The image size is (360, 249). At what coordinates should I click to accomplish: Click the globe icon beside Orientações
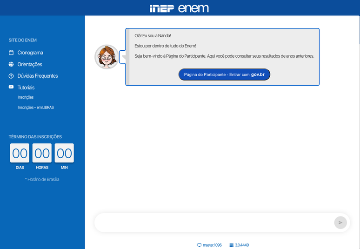click(x=11, y=64)
